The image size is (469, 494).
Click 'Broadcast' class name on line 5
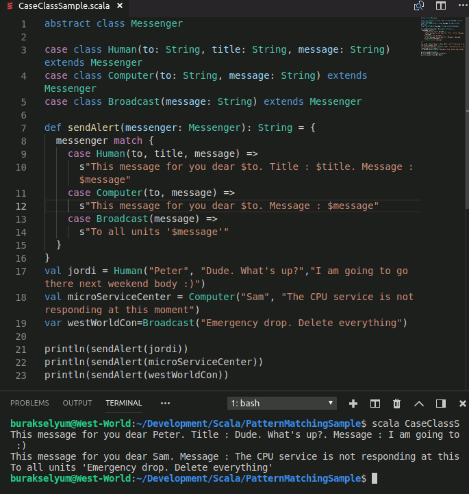click(134, 101)
